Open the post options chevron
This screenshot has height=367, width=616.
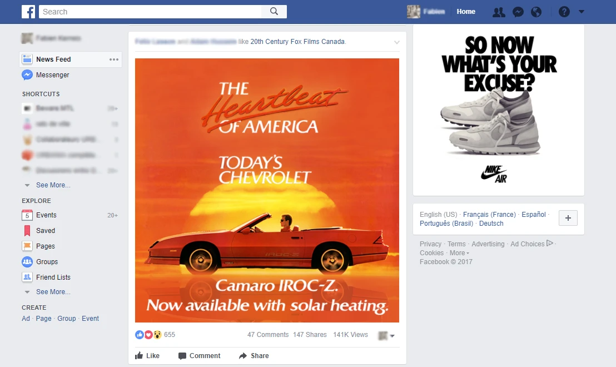(x=397, y=42)
